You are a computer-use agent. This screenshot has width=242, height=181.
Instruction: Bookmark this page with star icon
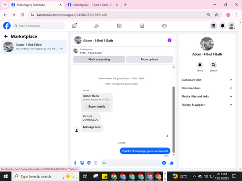pyautogui.click(x=216, y=15)
